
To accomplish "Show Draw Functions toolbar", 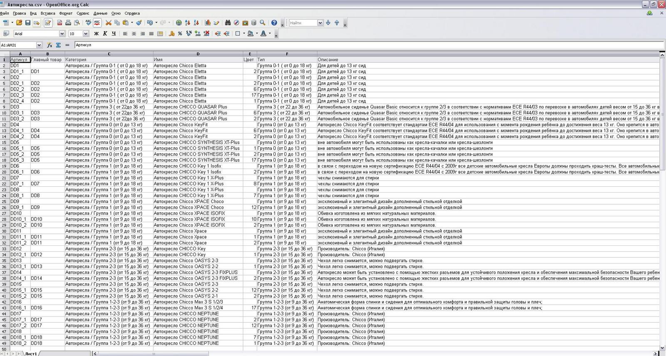I will point(216,23).
